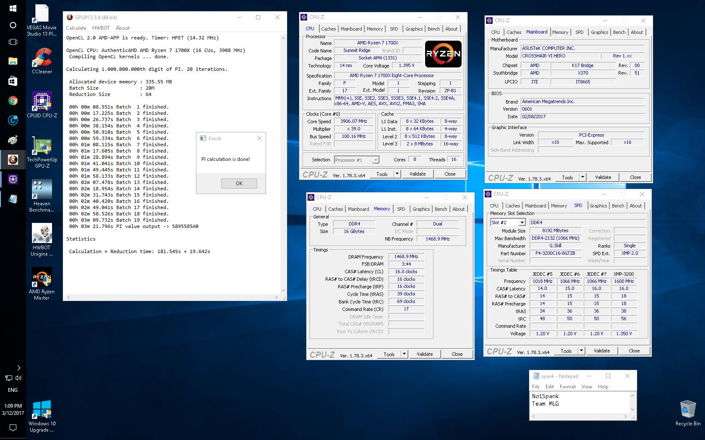Viewport: 705px width, 440px height.
Task: Click Close button in CPU-Z CPU window
Action: 450,174
